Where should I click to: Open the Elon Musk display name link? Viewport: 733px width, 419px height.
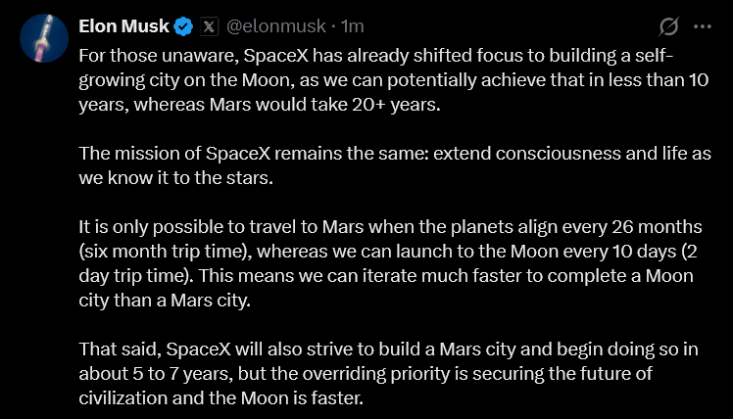pos(122,26)
